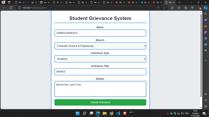Viewport: 209px width, 117px height.
Task: Open Settings and more ellipsis menu
Action: pos(199,8)
